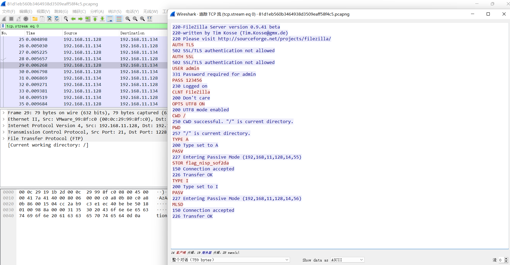Image resolution: width=510 pixels, height=265 pixels.
Task: Click the PASS 123456 line in stream
Action: click(187, 80)
